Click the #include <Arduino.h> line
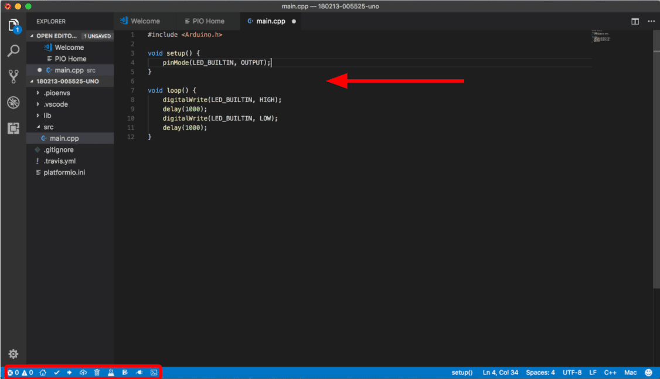 click(185, 35)
